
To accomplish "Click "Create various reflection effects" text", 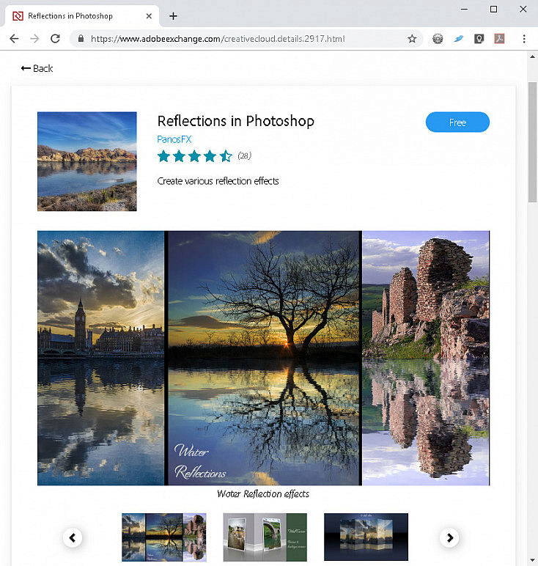I will [218, 181].
